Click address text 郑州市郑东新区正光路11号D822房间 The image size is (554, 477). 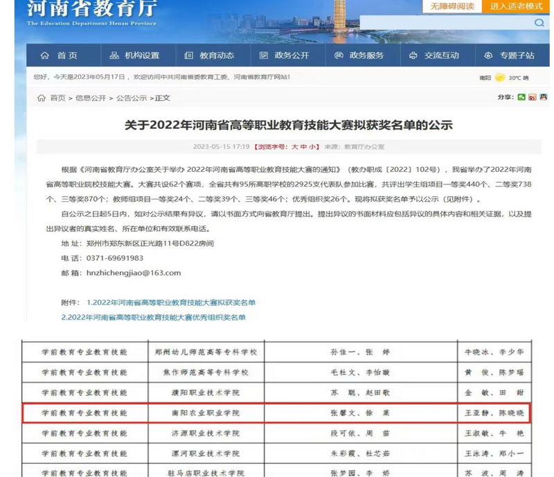[150, 243]
